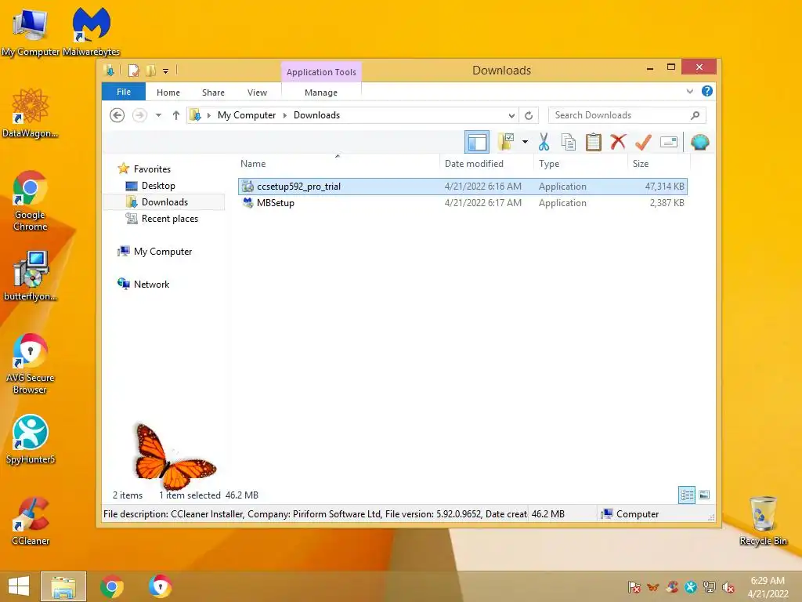Viewport: 802px width, 602px height.
Task: Click the orange checkmark Properties icon
Action: pos(643,142)
